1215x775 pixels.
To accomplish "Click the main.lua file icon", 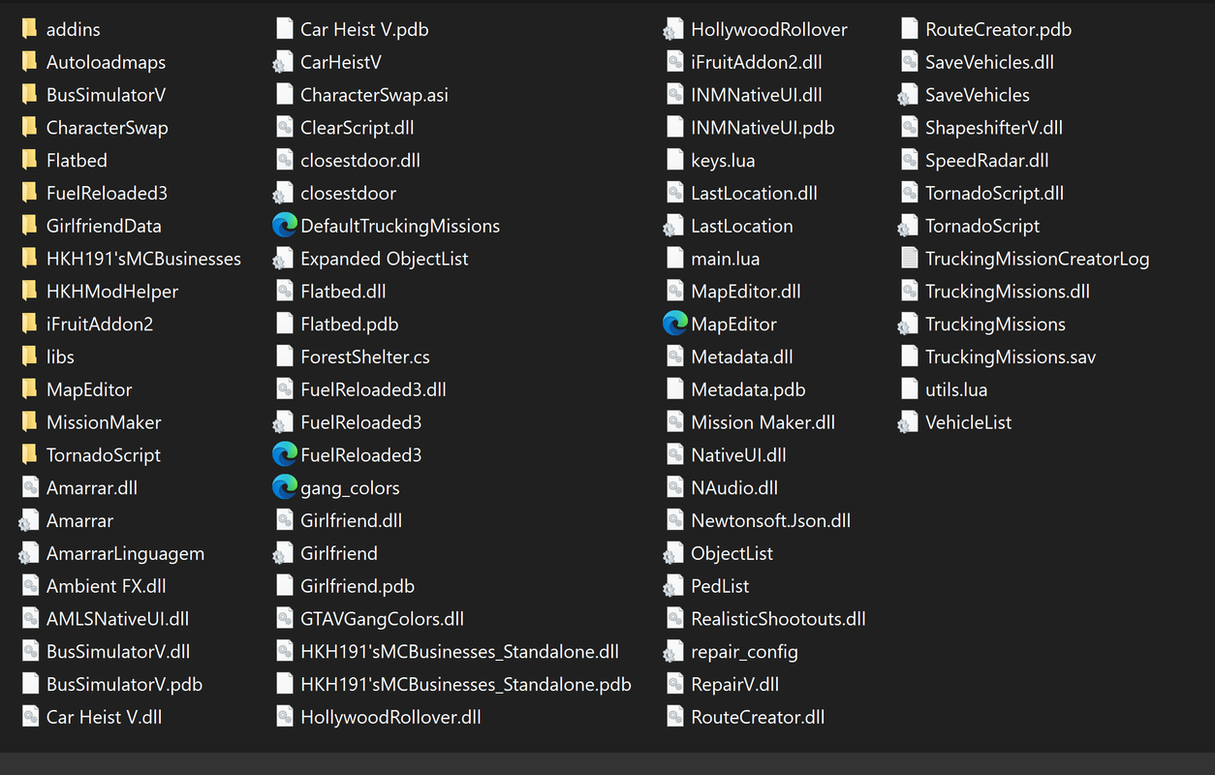I will (x=674, y=259).
